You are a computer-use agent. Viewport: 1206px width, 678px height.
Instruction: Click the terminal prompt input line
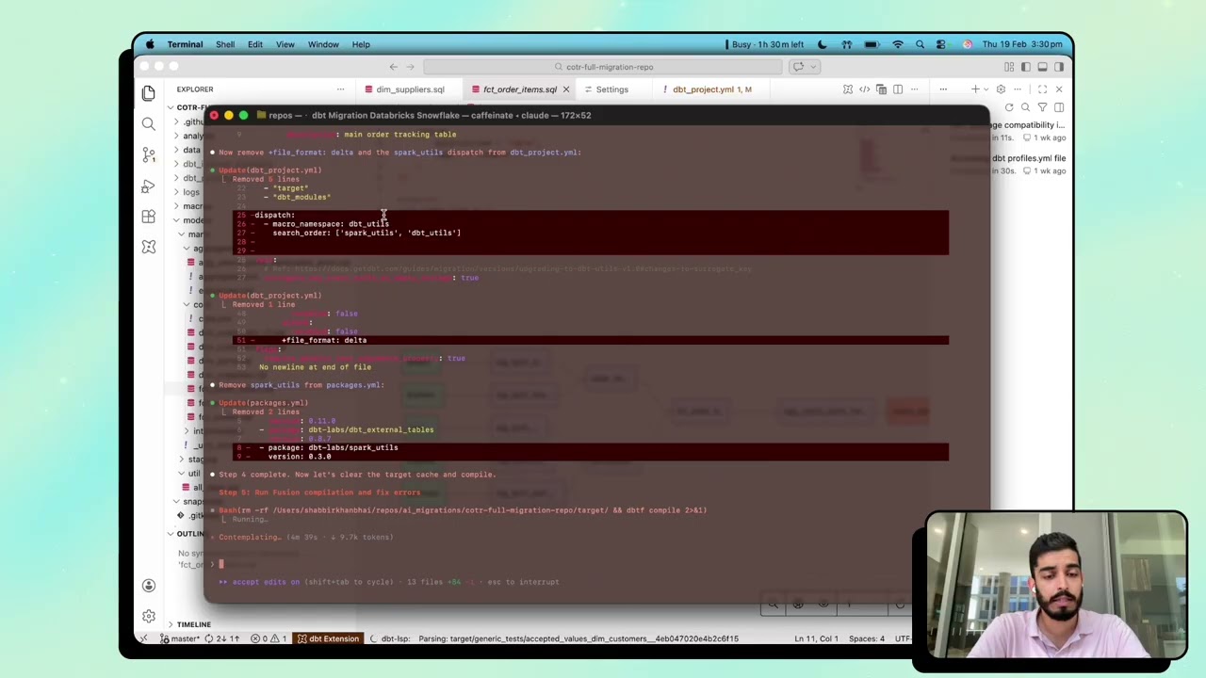(x=596, y=564)
